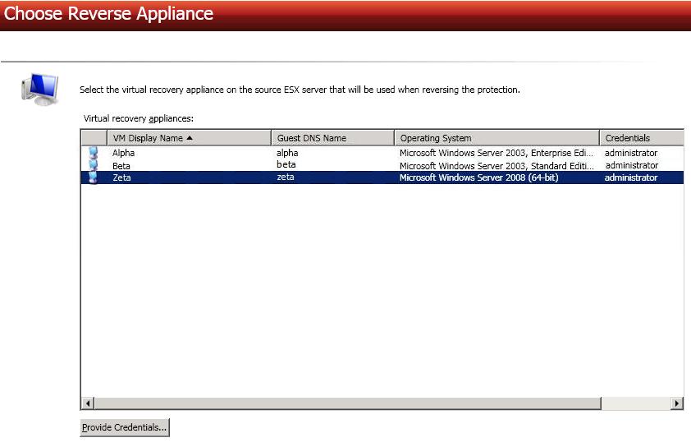Click Beta's administrator credentials cell
Image resolution: width=691 pixels, height=447 pixels.
[630, 165]
